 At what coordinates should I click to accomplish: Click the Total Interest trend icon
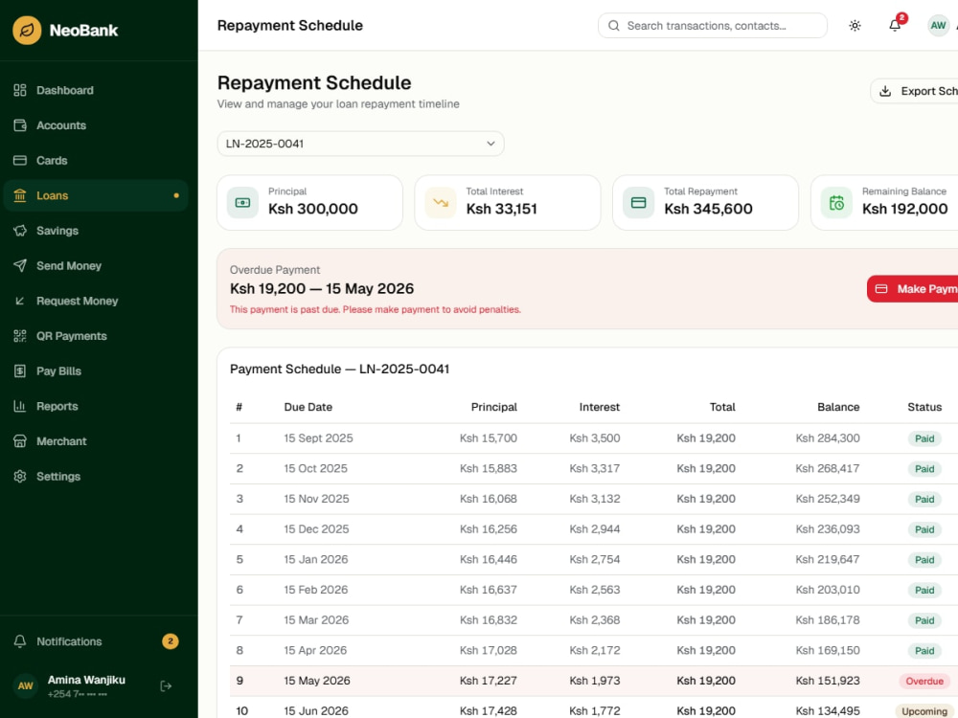[441, 203]
